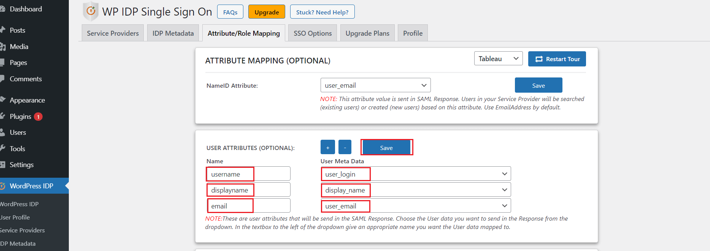Screen dimensions: 710x251
Task: Open the Tableau service provider dropdown
Action: 498,58
